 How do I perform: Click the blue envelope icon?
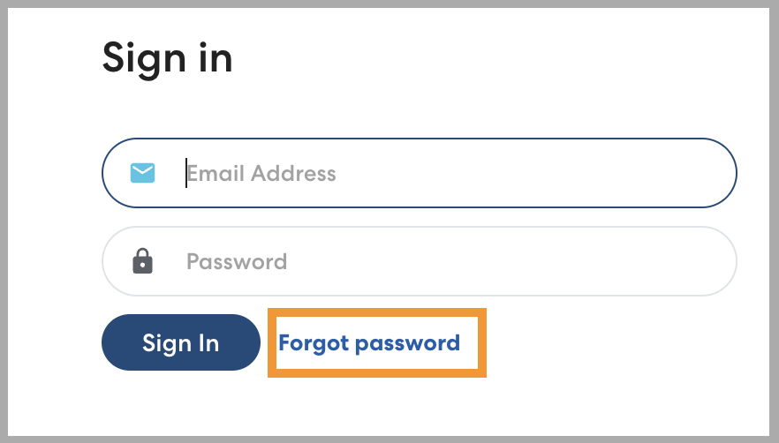142,172
